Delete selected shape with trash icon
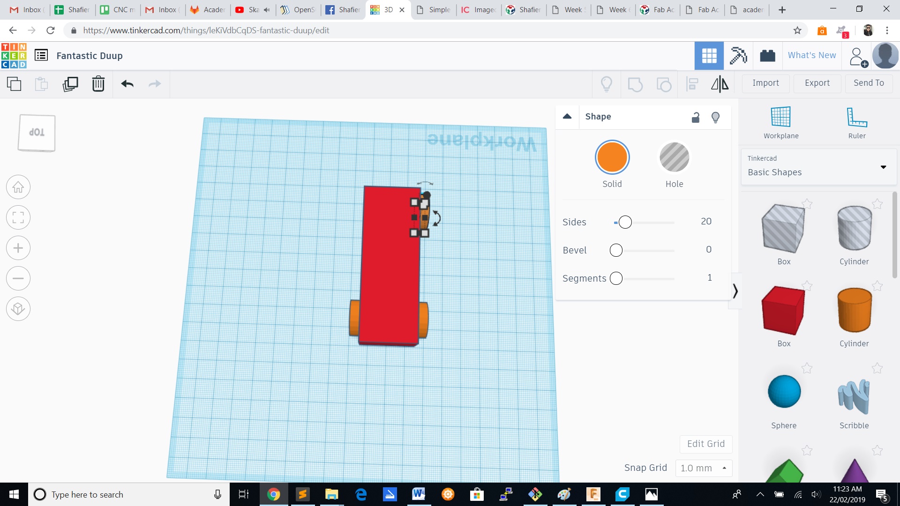Viewport: 900px width, 506px height. click(x=98, y=84)
